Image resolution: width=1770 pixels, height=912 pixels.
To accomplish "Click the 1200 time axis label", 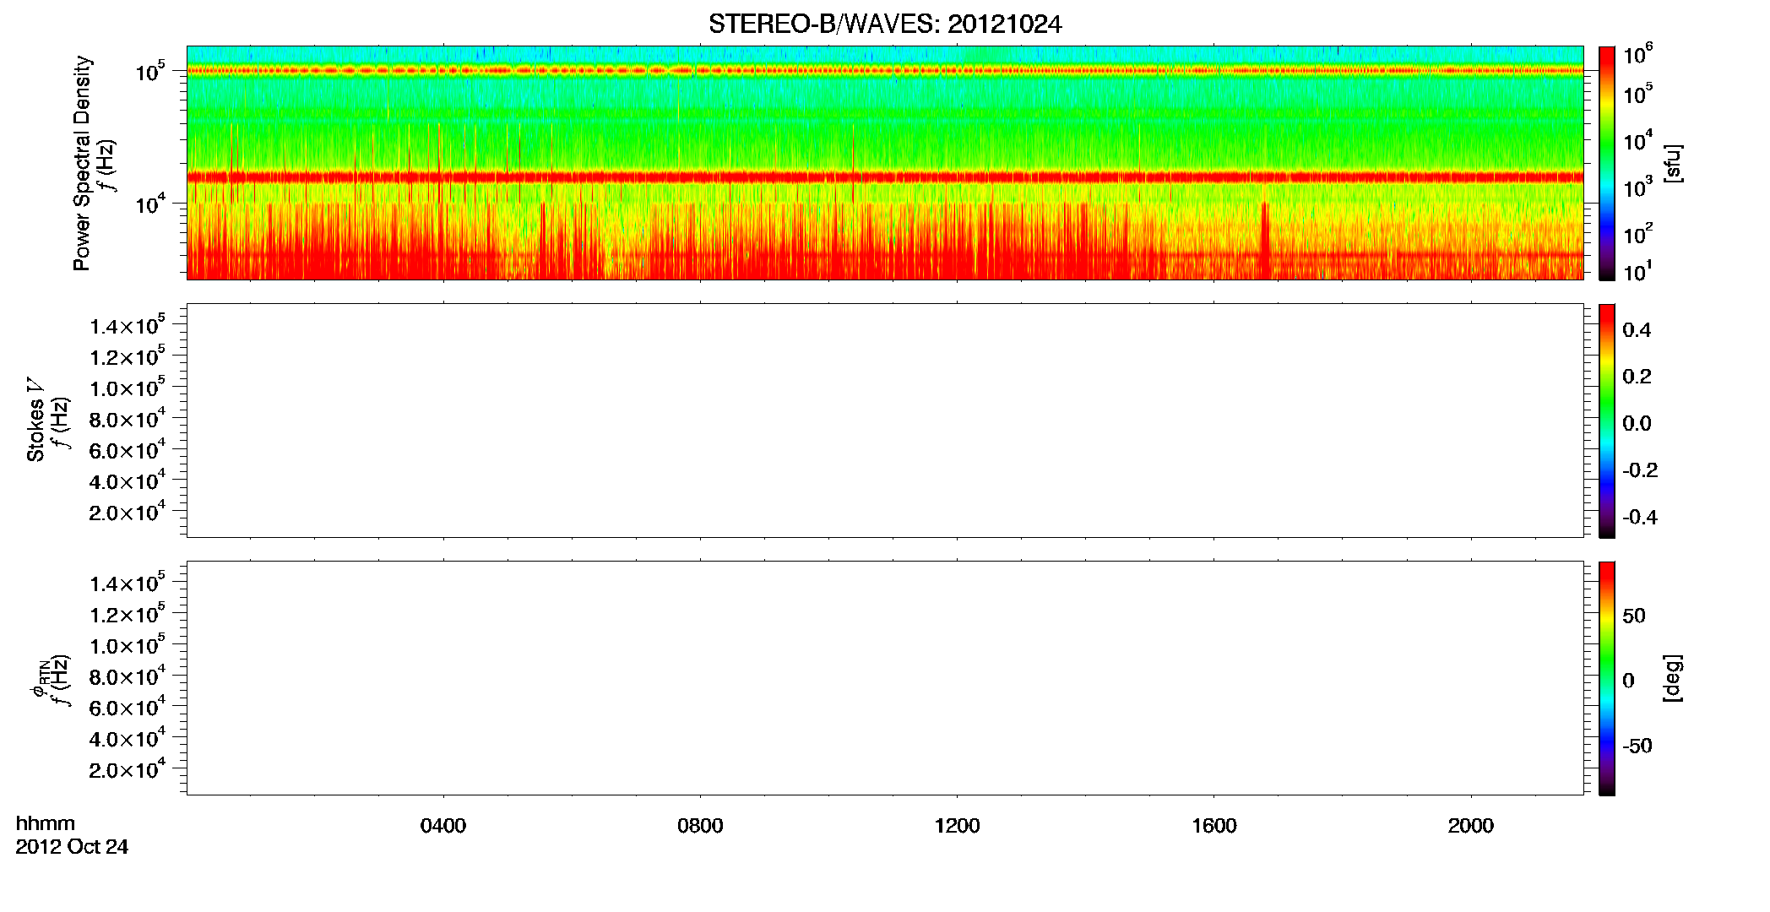I will click(x=957, y=826).
